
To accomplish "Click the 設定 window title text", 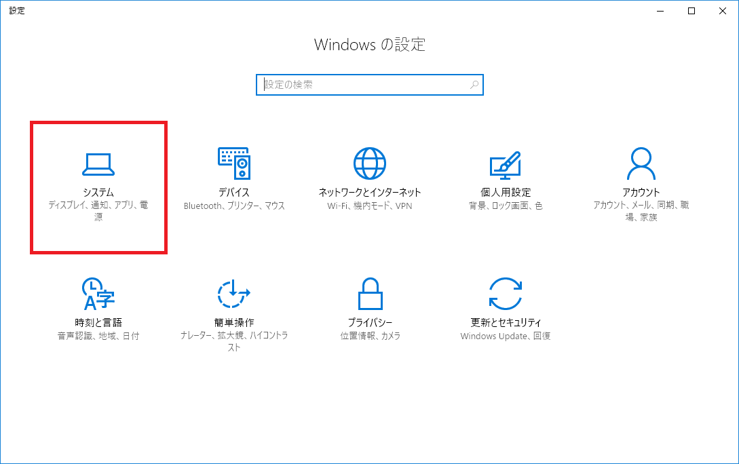I will (17, 10).
